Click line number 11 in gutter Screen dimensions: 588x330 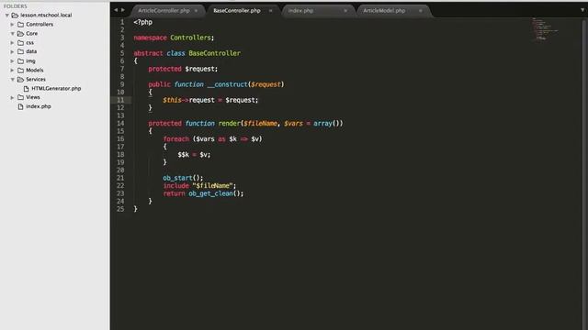(120, 100)
